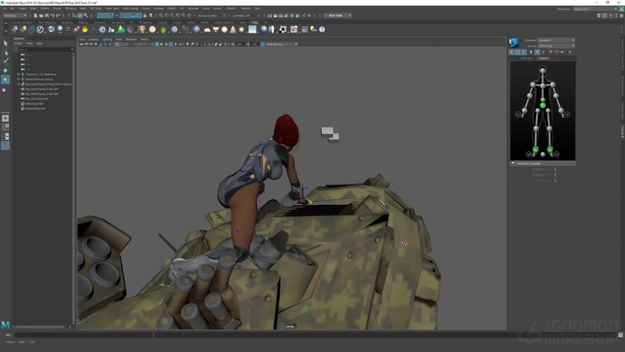Select single viewport layout icon
The height and width of the screenshot is (352, 625).
(x=5, y=119)
